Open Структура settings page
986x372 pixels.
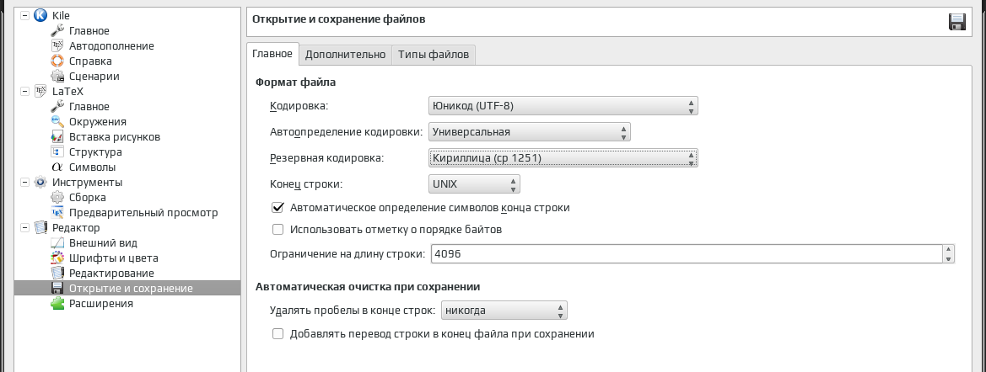95,151
